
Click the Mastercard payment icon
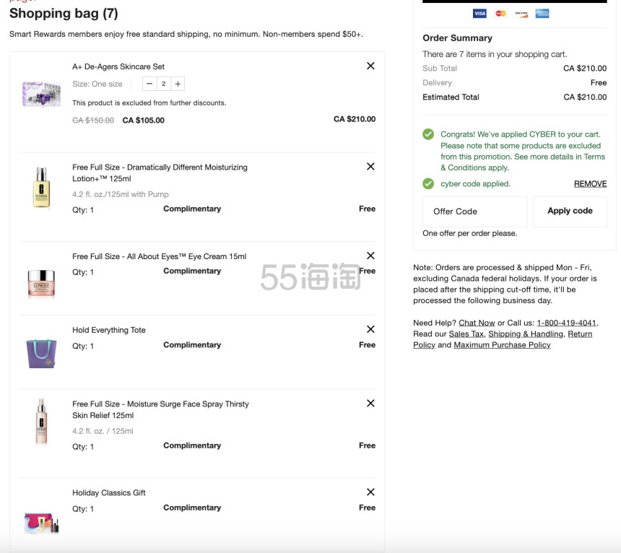pyautogui.click(x=500, y=14)
